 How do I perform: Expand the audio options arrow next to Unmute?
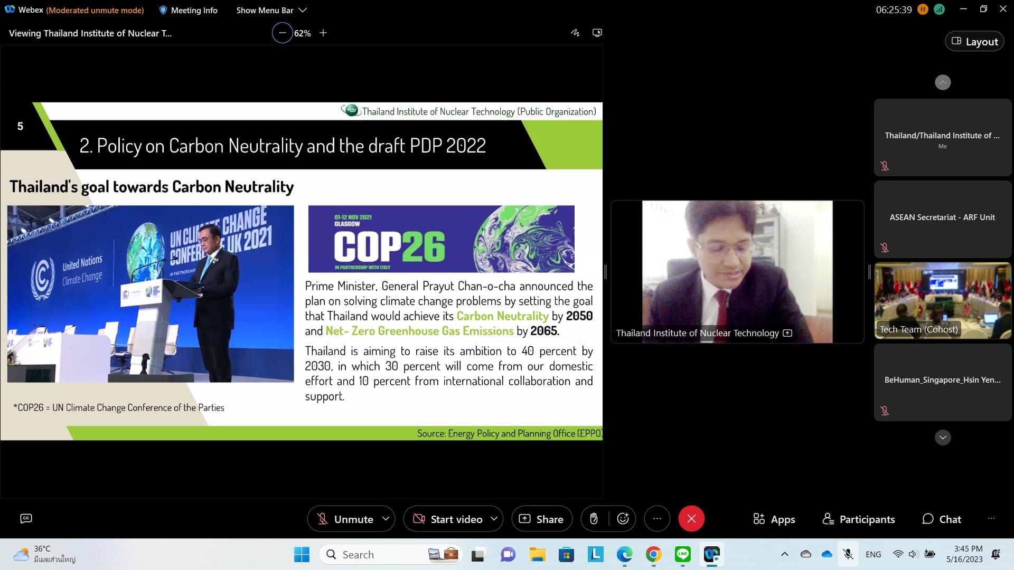386,519
